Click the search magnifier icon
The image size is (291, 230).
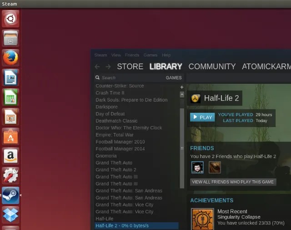click(98, 77)
